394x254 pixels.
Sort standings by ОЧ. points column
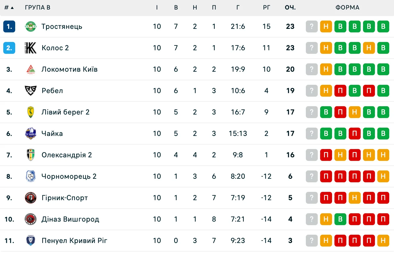[290, 8]
